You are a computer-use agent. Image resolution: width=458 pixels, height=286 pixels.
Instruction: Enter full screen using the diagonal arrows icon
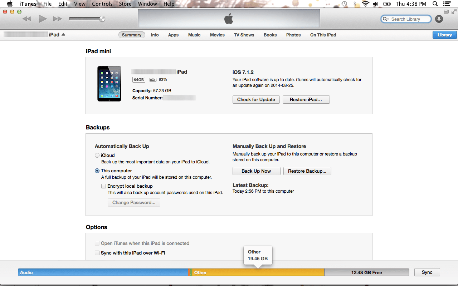(454, 11)
